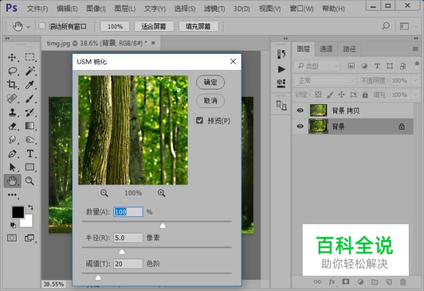The height and width of the screenshot is (291, 424).
Task: Delete layer with trash icon
Action: [403, 282]
